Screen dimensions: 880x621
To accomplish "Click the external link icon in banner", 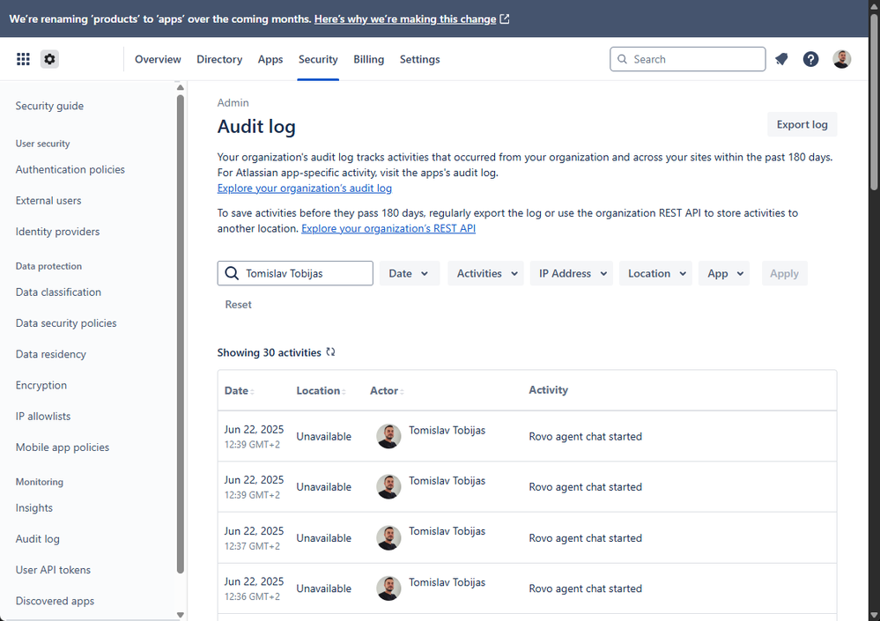I will pyautogui.click(x=505, y=19).
